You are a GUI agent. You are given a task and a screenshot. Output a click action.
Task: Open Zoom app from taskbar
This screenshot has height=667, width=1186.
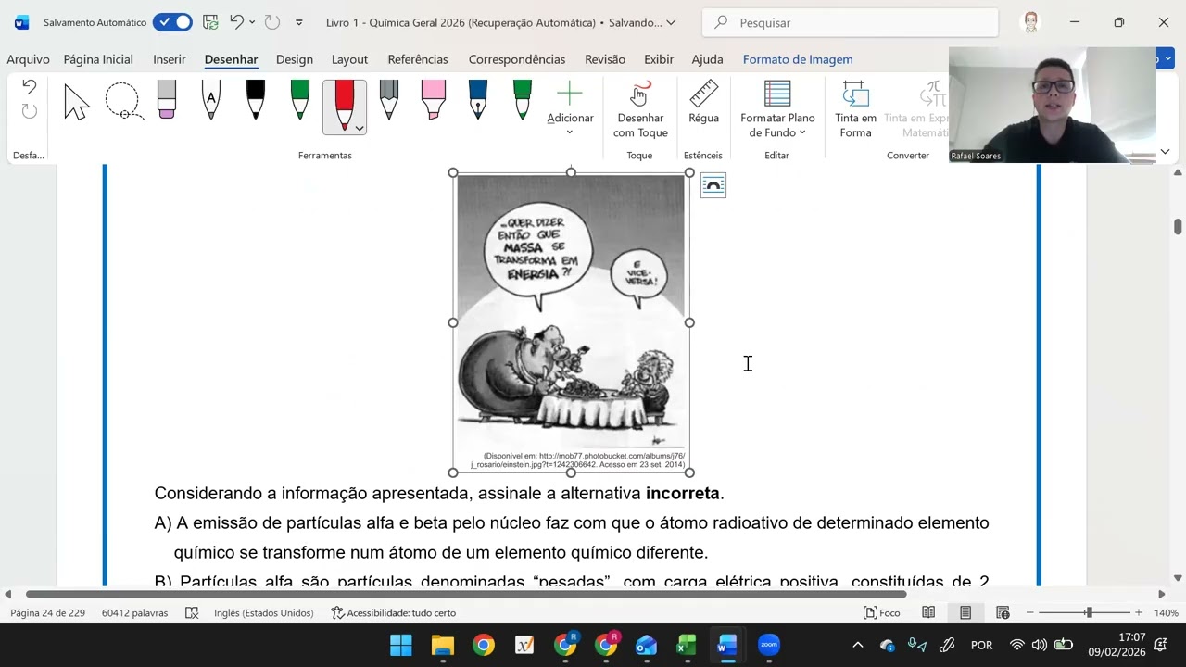[769, 645]
